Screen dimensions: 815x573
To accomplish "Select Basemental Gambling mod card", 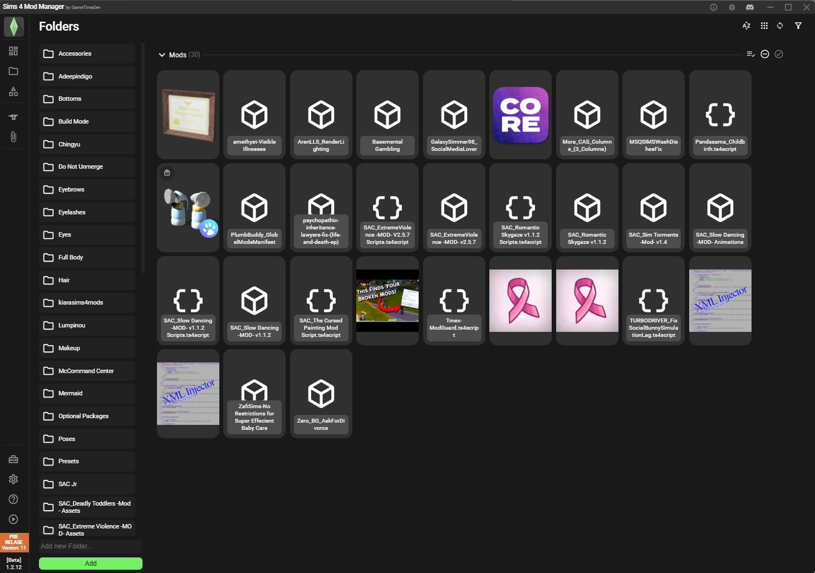I will pos(387,115).
